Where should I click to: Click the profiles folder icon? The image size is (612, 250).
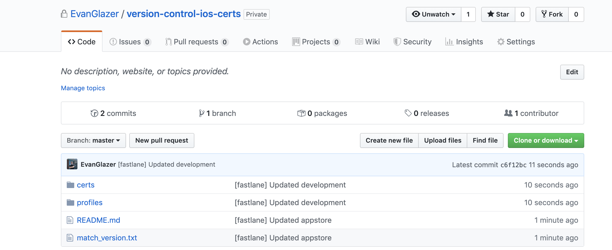70,202
